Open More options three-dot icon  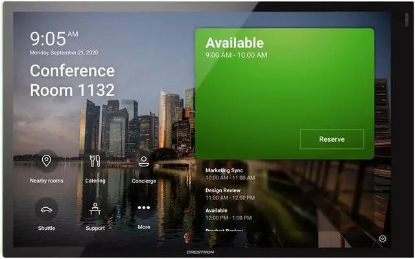(144, 208)
